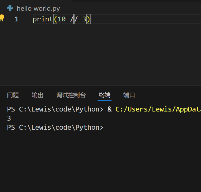Switch to the 问题 panel tab
Viewport: 201px width, 192px height.
(13, 95)
